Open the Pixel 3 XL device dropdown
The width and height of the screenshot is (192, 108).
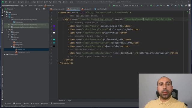coord(131,5)
